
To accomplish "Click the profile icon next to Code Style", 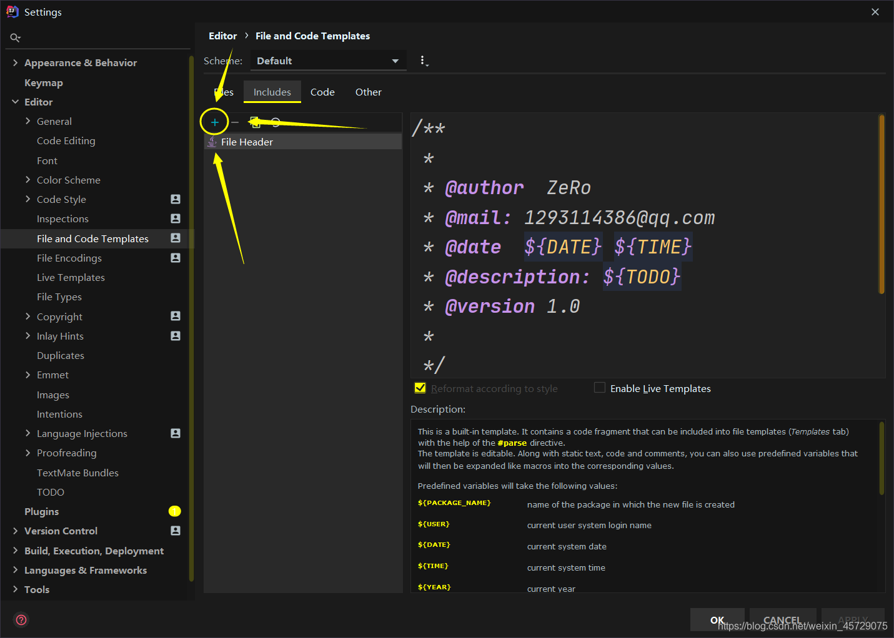I will pos(176,199).
